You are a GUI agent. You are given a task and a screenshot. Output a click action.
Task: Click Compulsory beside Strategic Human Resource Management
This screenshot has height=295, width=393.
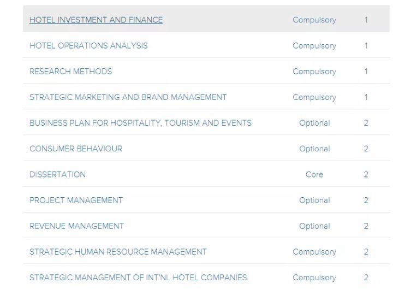tap(314, 252)
